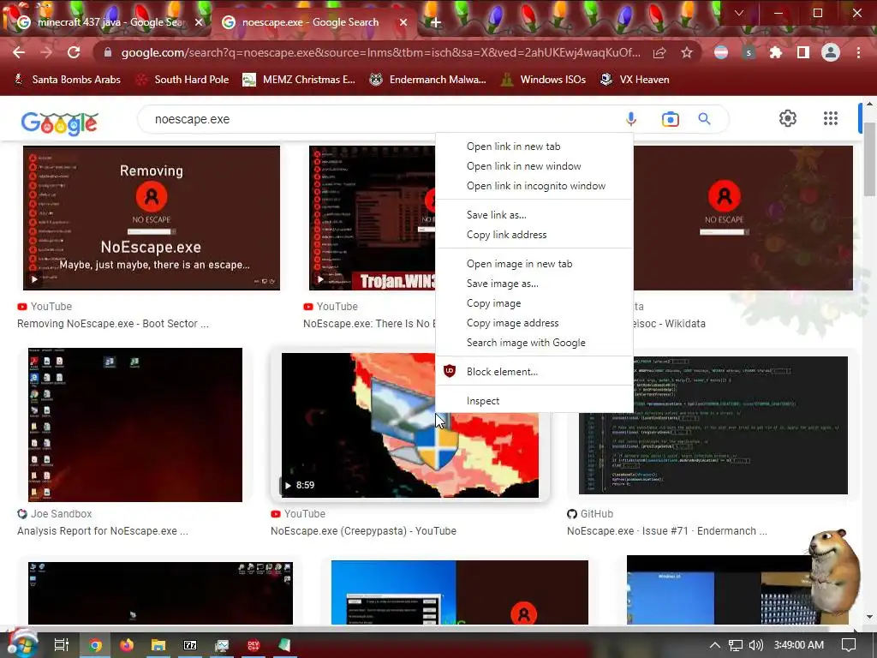
Task: Open the Chrome profile avatar
Action: (831, 52)
